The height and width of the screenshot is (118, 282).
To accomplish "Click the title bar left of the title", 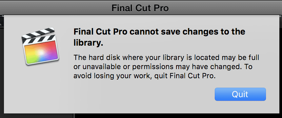I will tap(54, 8).
